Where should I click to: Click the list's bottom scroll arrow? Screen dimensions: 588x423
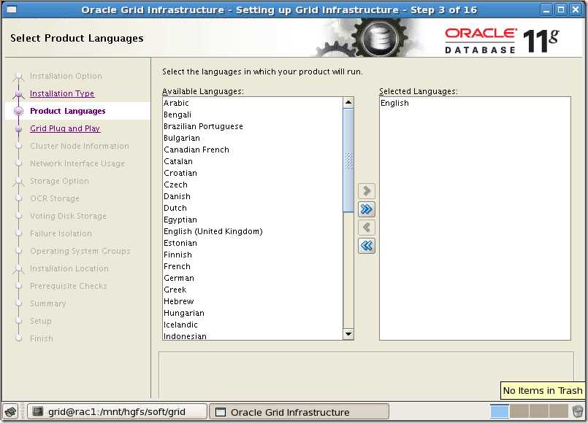point(348,334)
